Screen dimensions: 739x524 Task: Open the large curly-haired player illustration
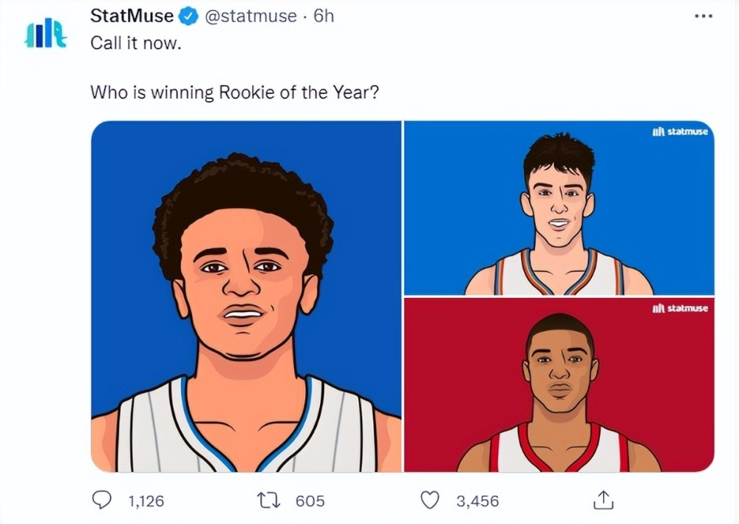(x=246, y=296)
